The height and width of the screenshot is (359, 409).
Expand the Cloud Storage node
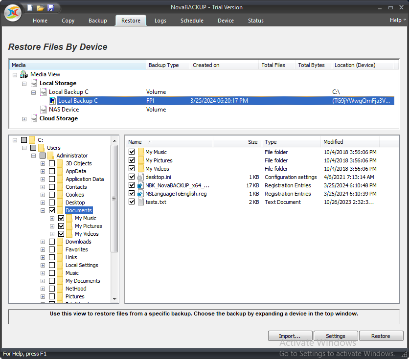point(24,118)
